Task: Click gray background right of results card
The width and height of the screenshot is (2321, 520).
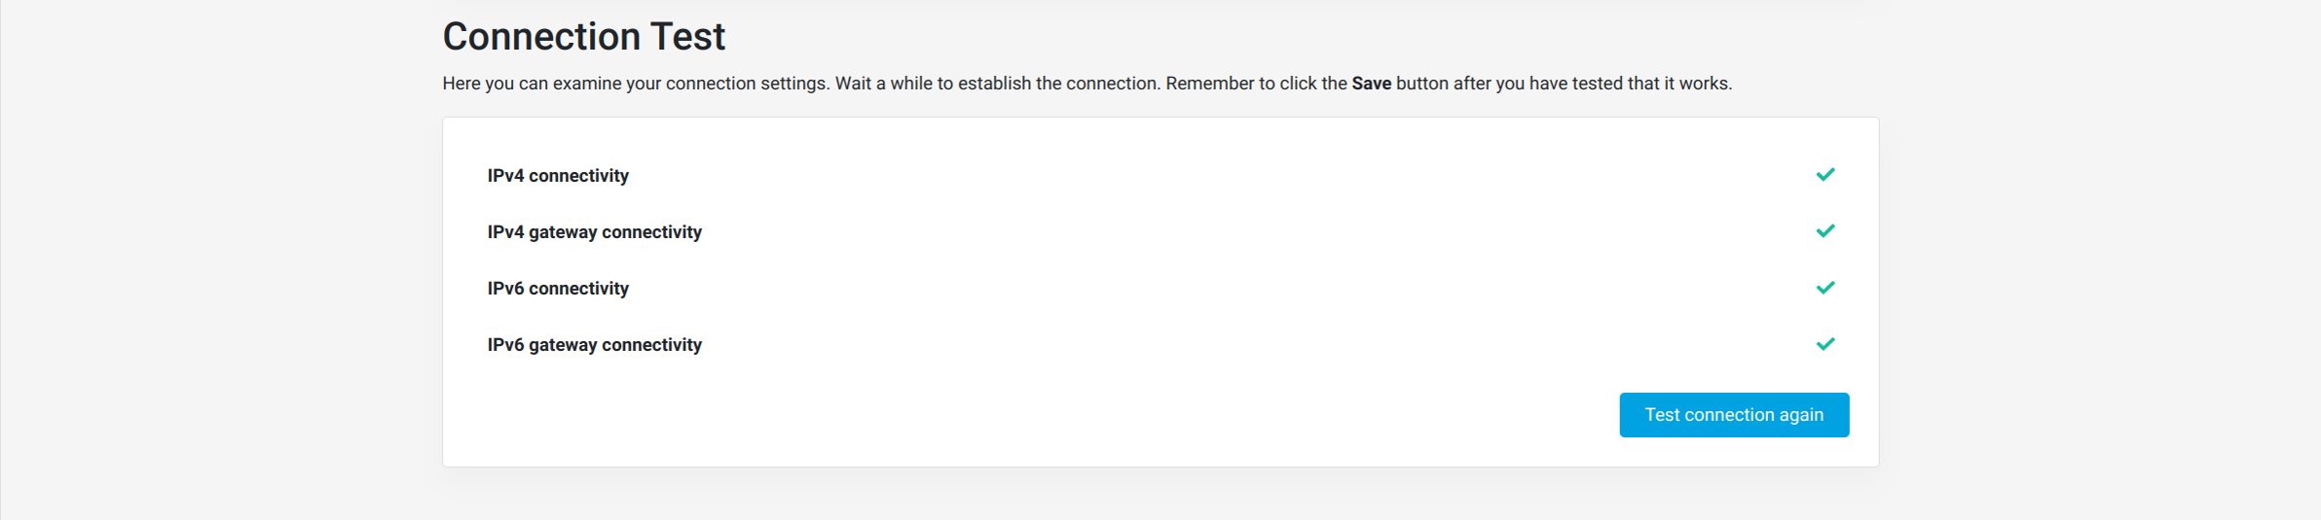Action: [x=2093, y=292]
